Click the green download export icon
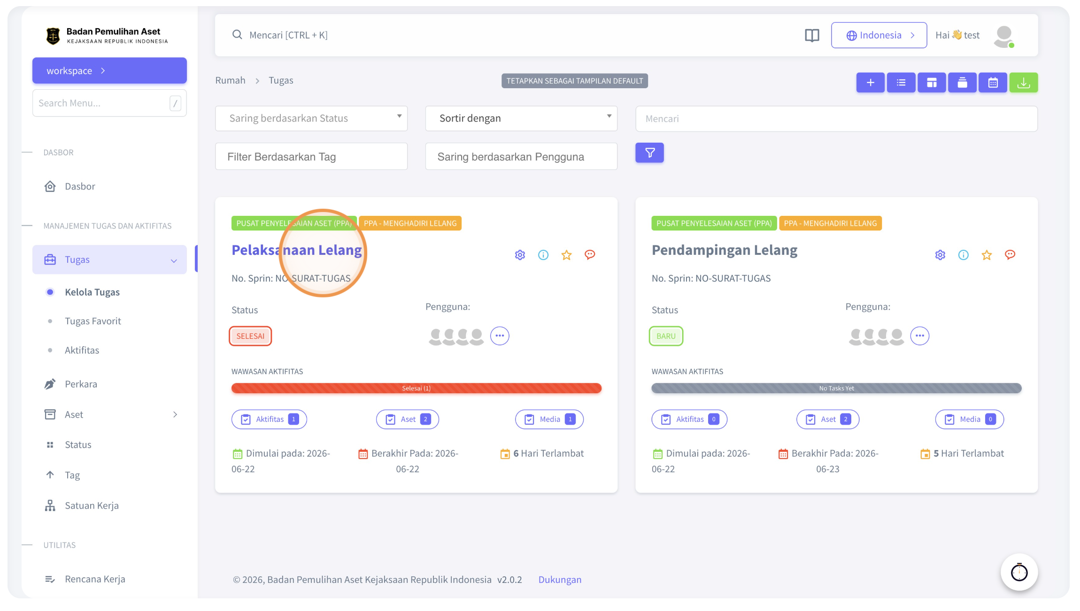1080x611 pixels. click(x=1023, y=83)
